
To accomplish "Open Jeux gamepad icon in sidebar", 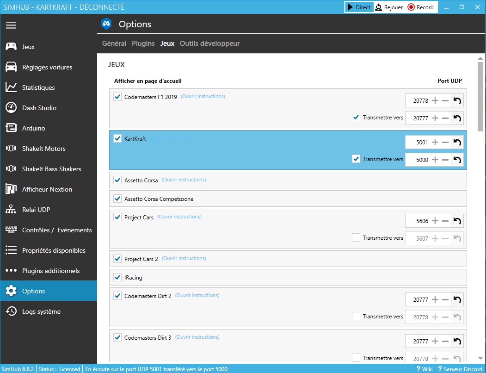I will 11,47.
